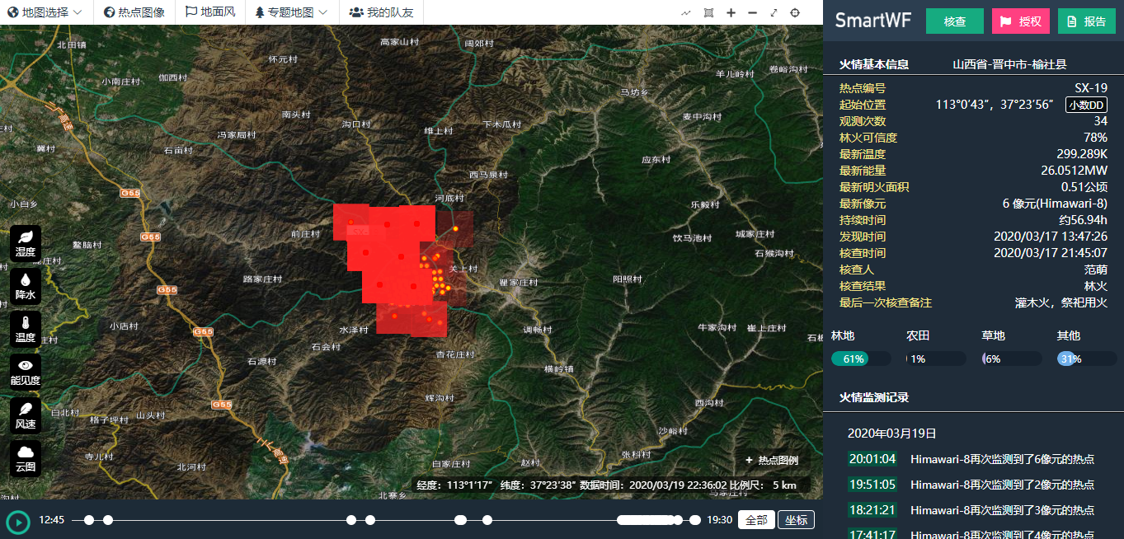Toggle the 云图 cloud map layer
This screenshot has height=539, width=1124.
click(26, 457)
